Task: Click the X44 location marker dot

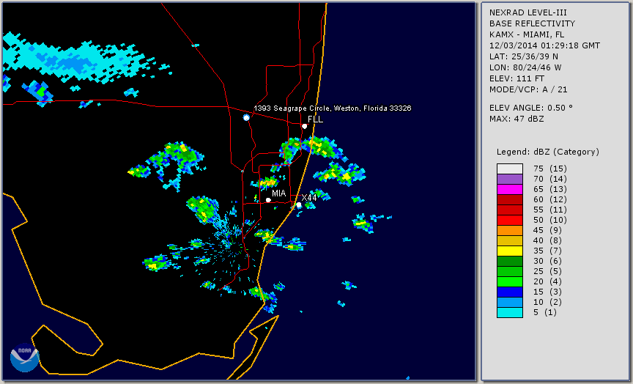Action: [299, 205]
